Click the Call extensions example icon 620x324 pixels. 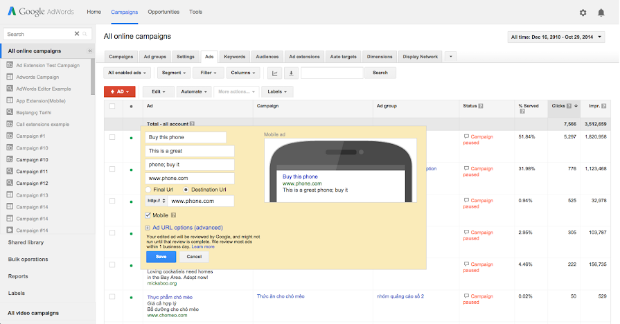(10, 124)
